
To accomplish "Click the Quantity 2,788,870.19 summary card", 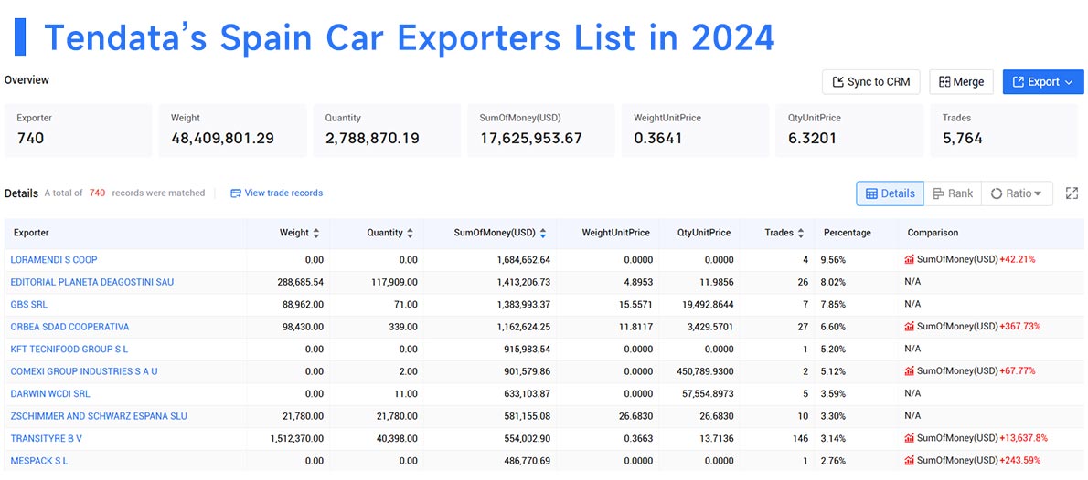I will pos(387,130).
